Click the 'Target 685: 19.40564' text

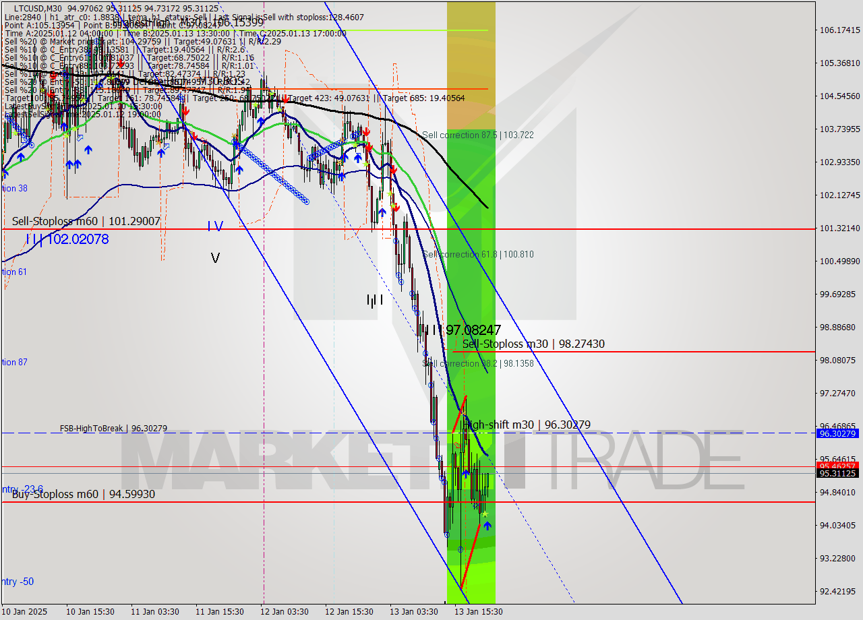425,98
